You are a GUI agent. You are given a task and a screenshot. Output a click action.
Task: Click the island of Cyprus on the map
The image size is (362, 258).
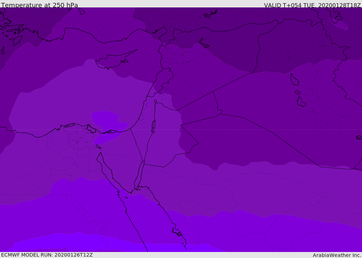pos(116,59)
